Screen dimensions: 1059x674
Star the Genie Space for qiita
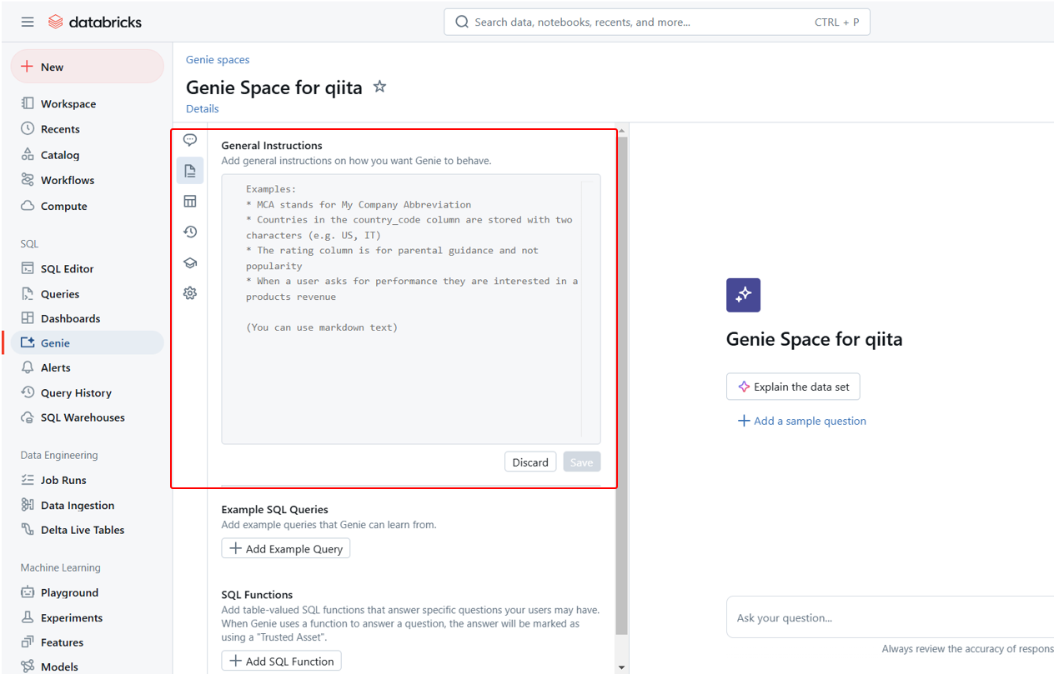[x=379, y=87]
